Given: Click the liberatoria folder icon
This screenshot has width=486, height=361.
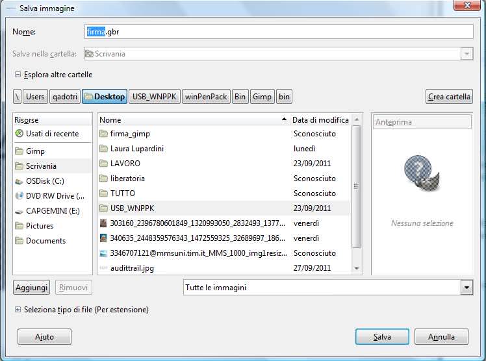Looking at the screenshot, I should 103,179.
